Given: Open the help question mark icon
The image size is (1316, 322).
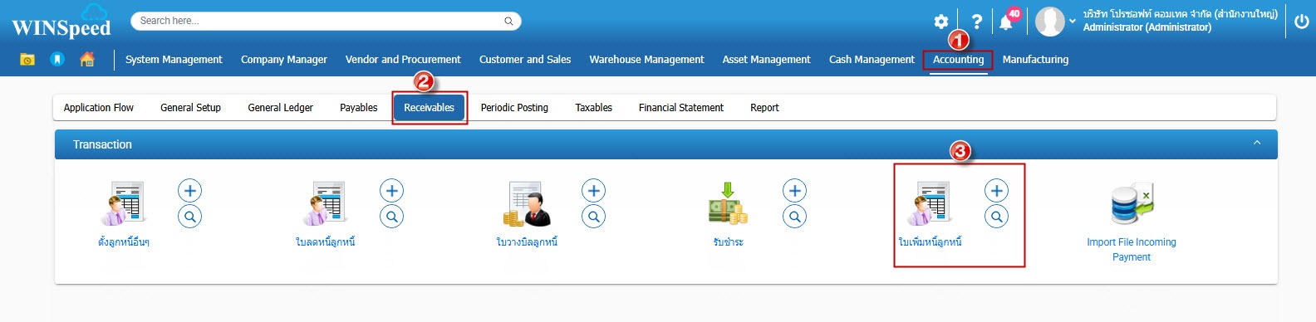Looking at the screenshot, I should pos(977,22).
